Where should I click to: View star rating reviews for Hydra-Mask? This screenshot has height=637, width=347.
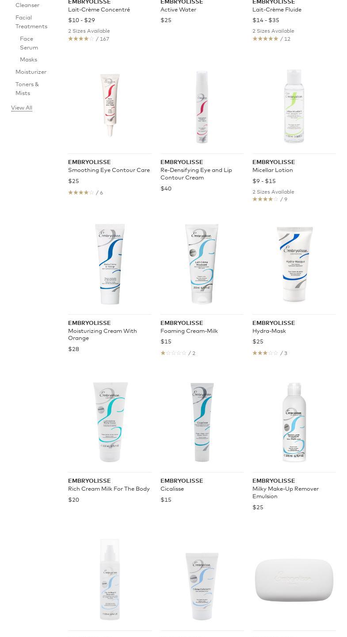click(270, 353)
